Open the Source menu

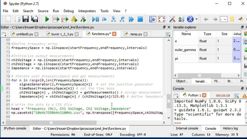tap(43, 11)
